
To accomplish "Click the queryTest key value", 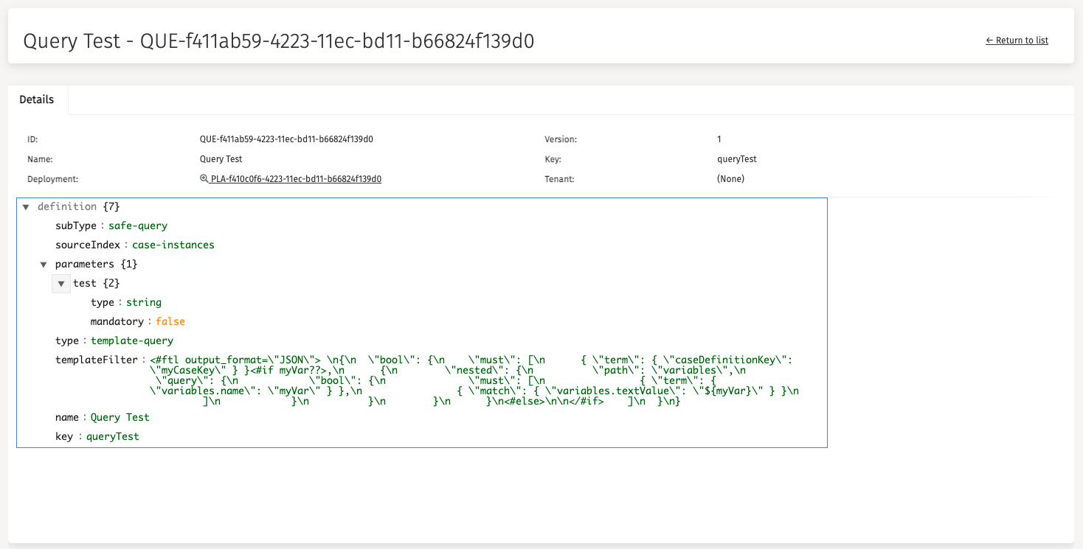I will 111,436.
